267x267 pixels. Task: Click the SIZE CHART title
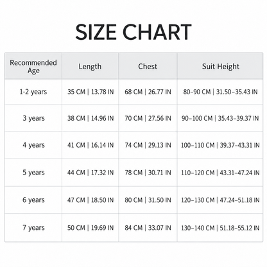coord(133,32)
